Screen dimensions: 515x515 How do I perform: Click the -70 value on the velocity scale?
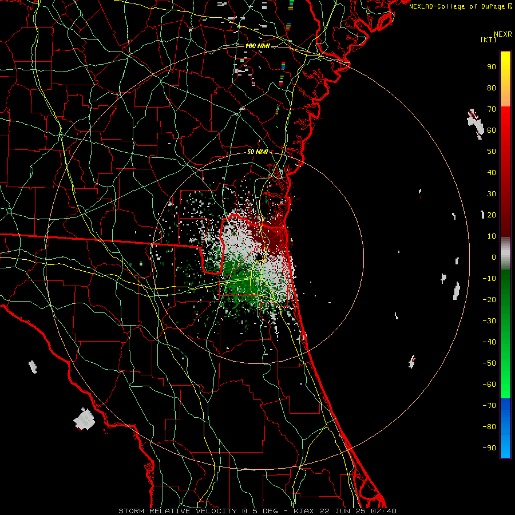[x=489, y=406]
